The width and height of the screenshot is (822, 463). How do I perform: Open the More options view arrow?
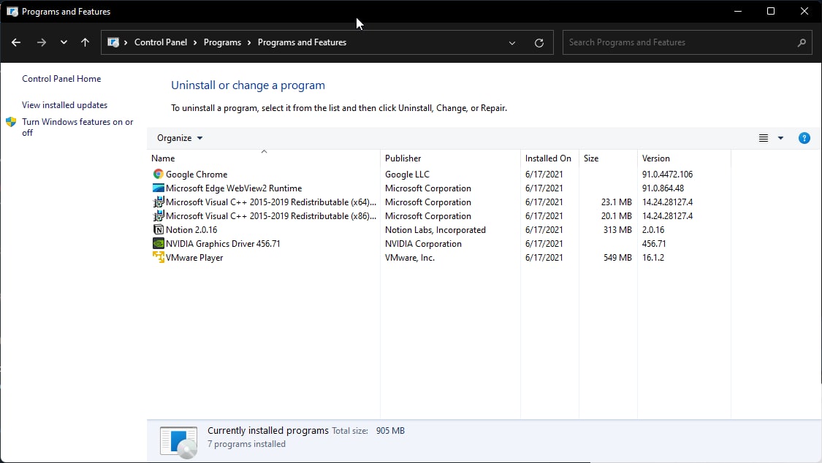click(780, 138)
